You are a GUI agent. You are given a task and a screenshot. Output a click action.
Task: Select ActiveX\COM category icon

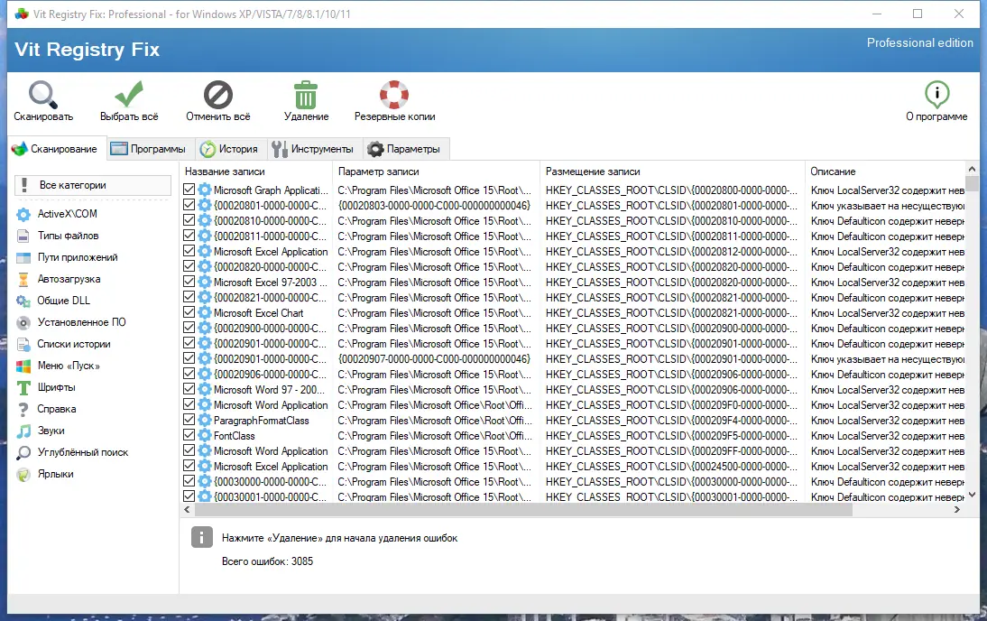click(23, 214)
